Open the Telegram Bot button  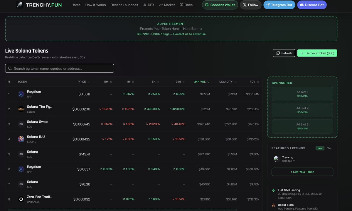(279, 5)
